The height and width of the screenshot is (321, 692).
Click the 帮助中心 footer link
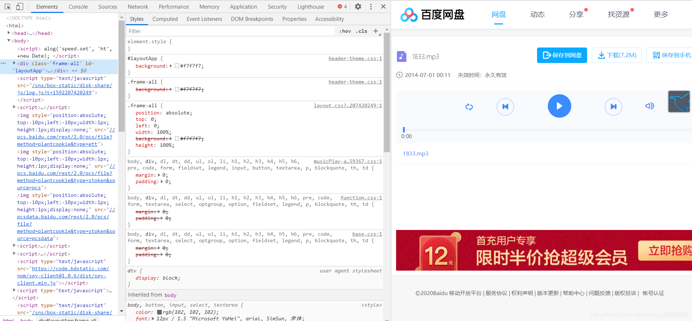(574, 293)
